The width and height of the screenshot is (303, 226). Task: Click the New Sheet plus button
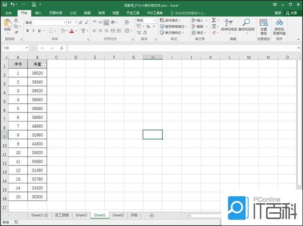[151, 216]
